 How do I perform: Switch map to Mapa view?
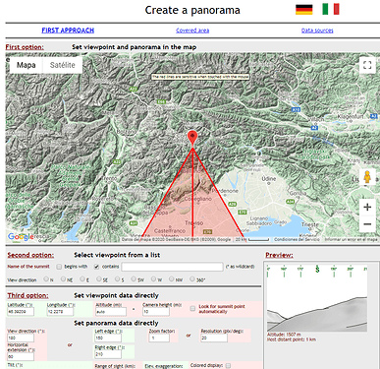tap(27, 65)
